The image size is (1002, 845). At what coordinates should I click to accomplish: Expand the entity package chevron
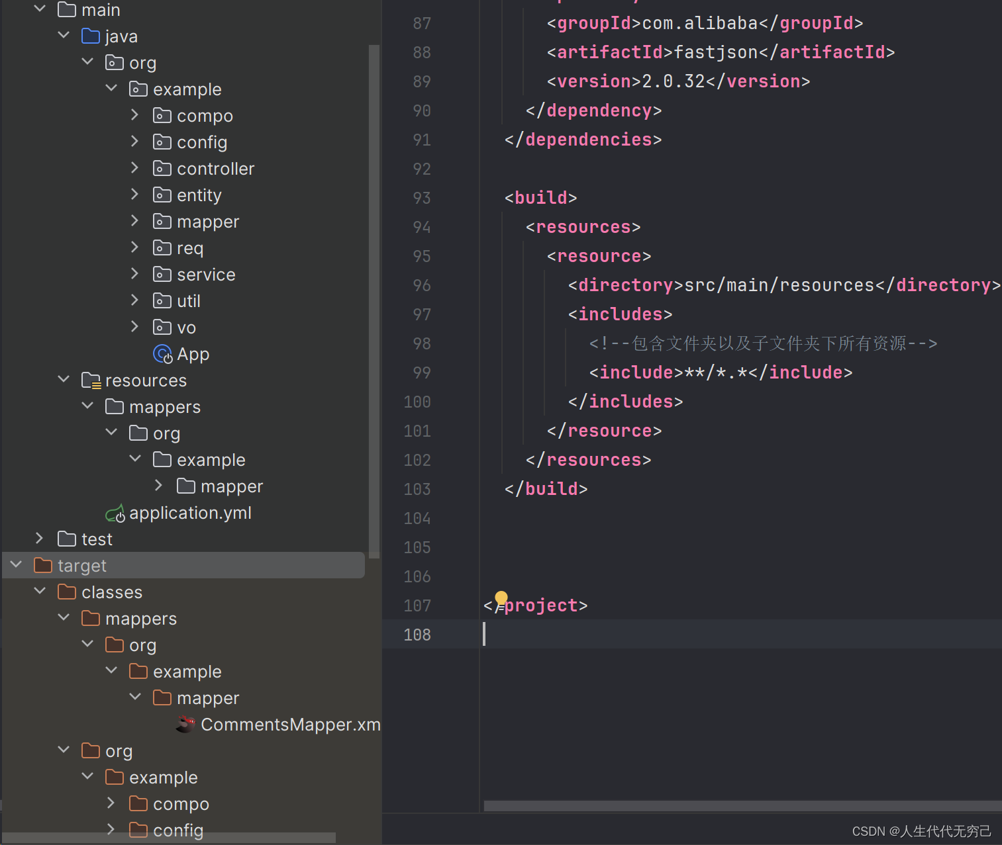pos(135,195)
